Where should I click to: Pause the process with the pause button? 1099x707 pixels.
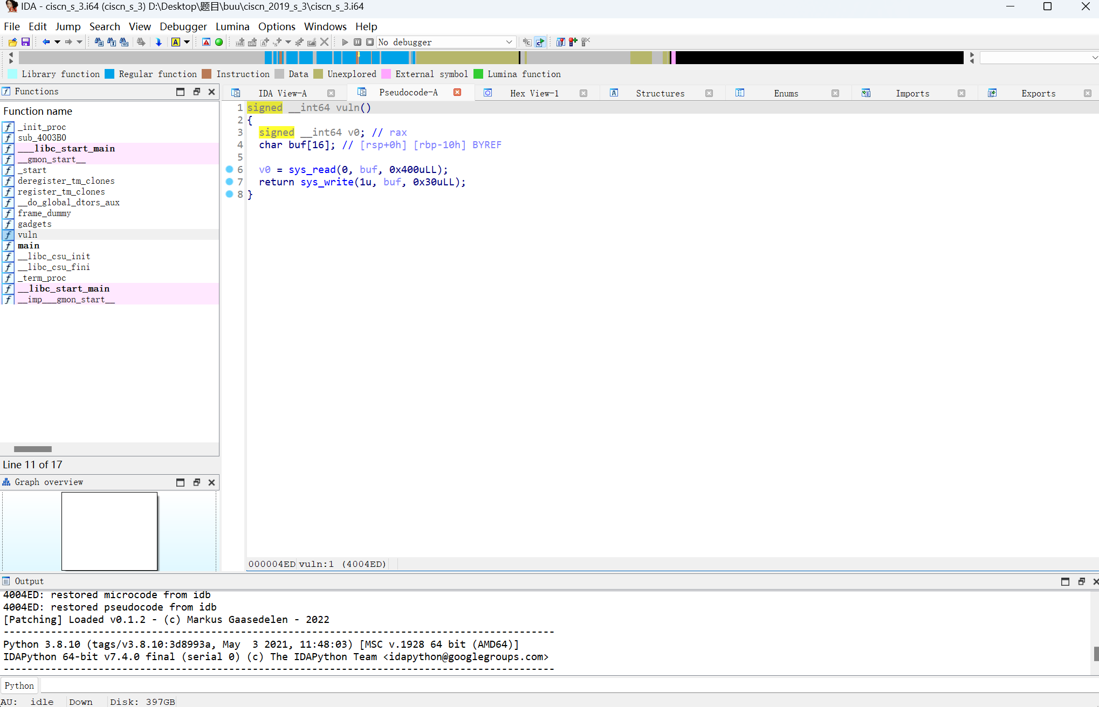click(358, 42)
